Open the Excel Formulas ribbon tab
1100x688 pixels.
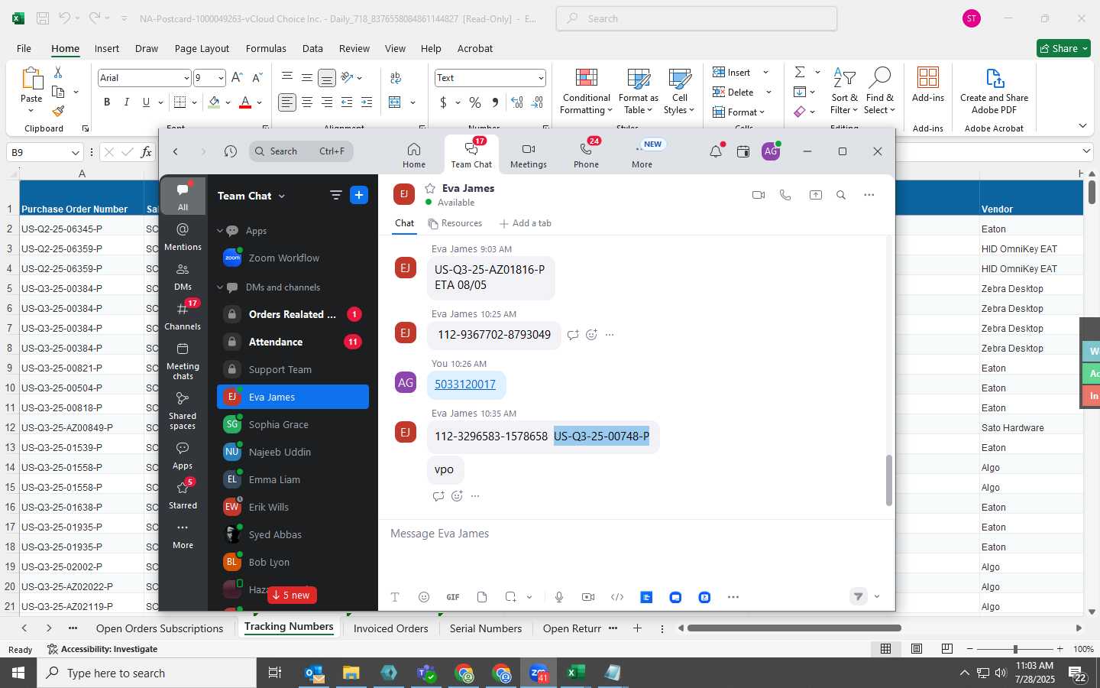(x=266, y=48)
